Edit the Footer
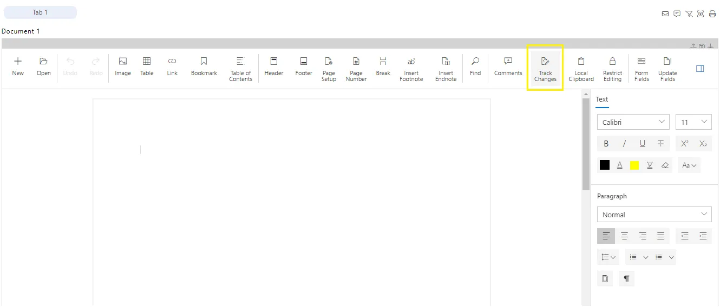The width and height of the screenshot is (720, 307). click(x=304, y=67)
